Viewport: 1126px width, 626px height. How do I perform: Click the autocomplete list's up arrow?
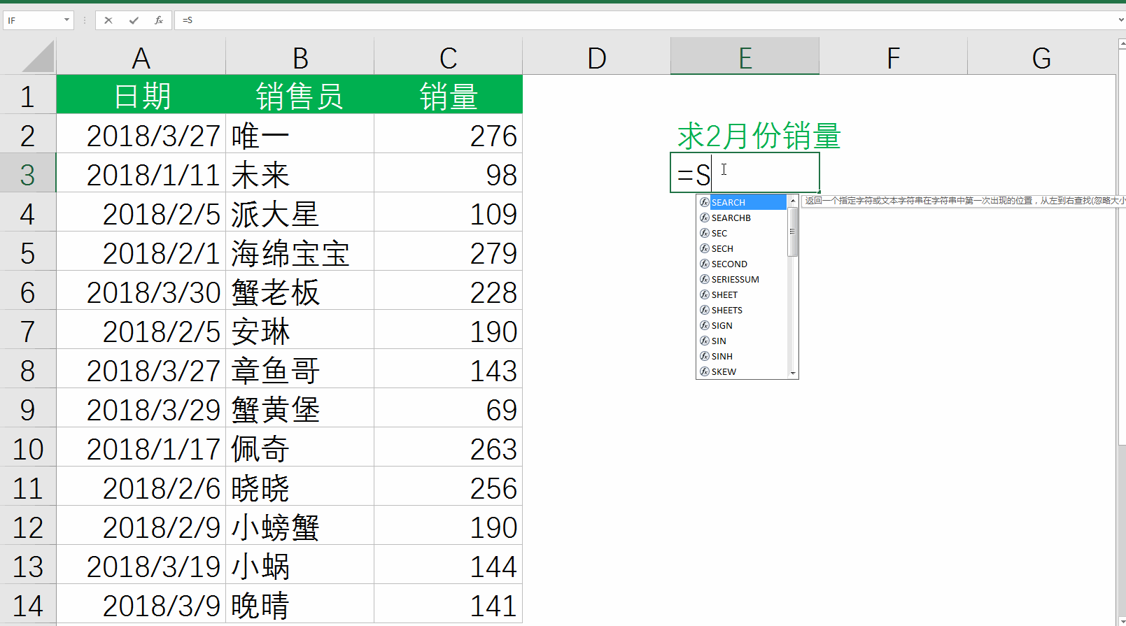[x=793, y=201]
